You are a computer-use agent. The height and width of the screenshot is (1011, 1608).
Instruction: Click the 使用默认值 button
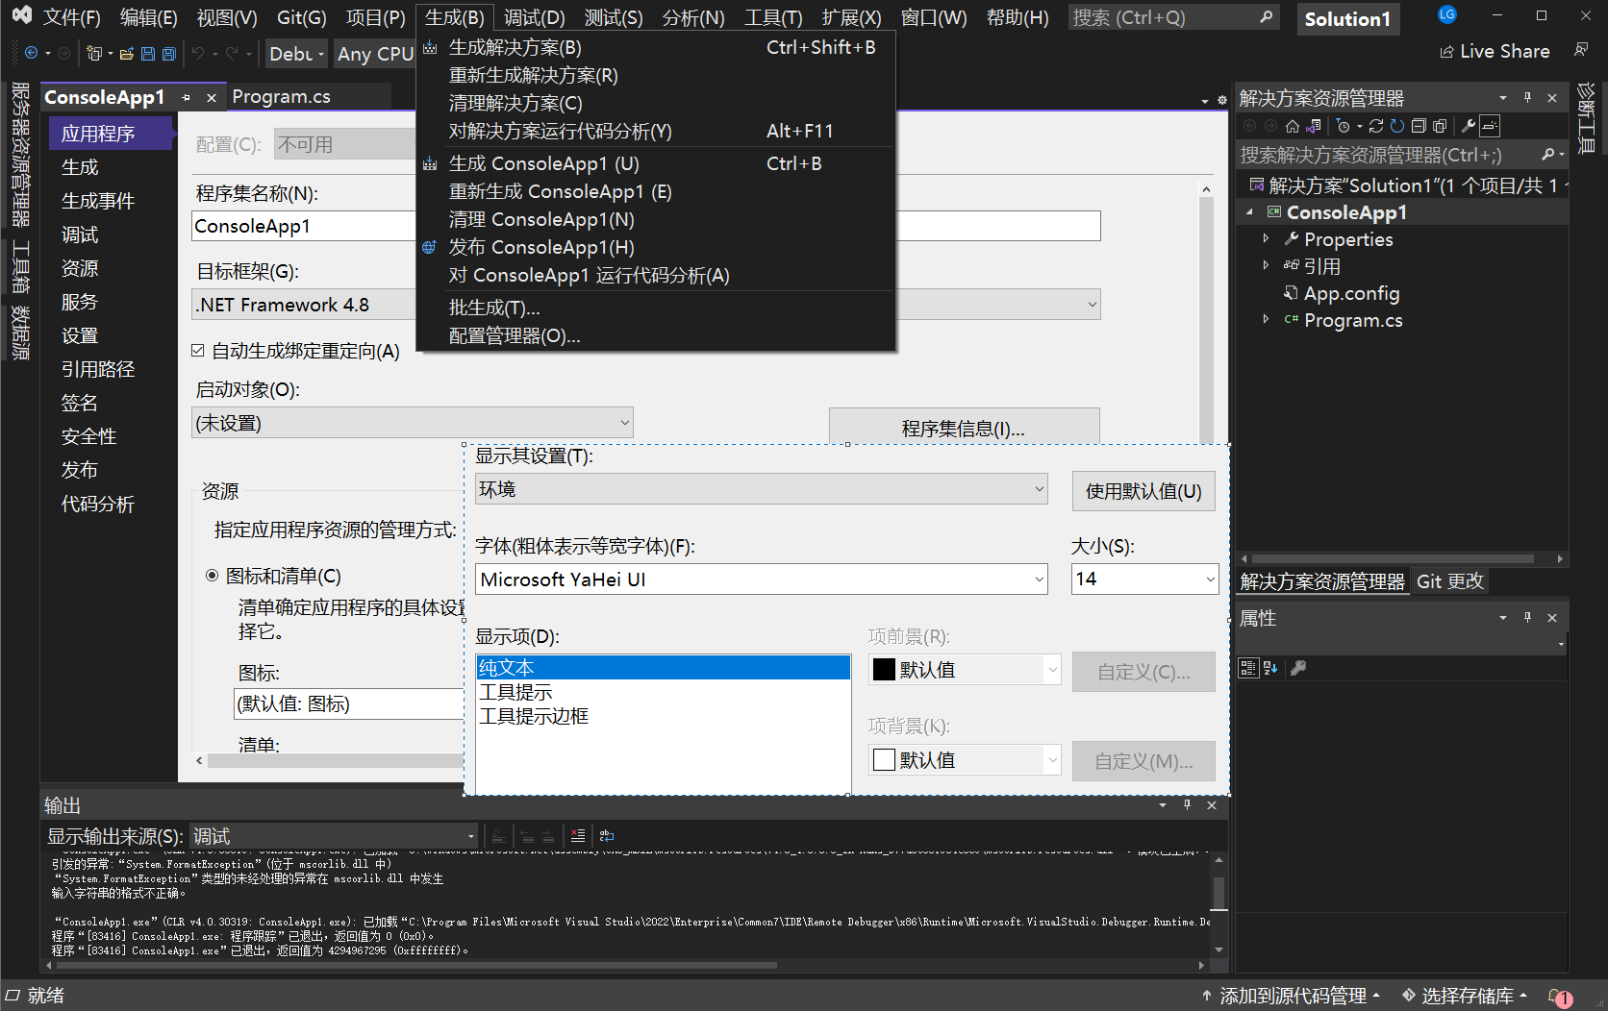[x=1143, y=491]
